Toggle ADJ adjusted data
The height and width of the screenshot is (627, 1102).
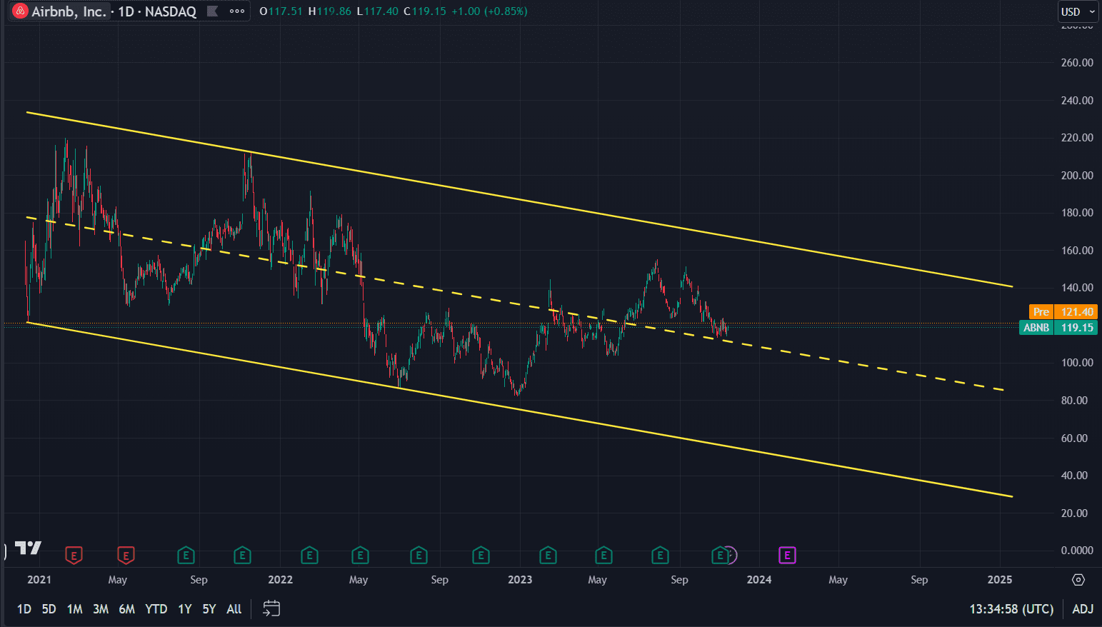pos(1083,609)
